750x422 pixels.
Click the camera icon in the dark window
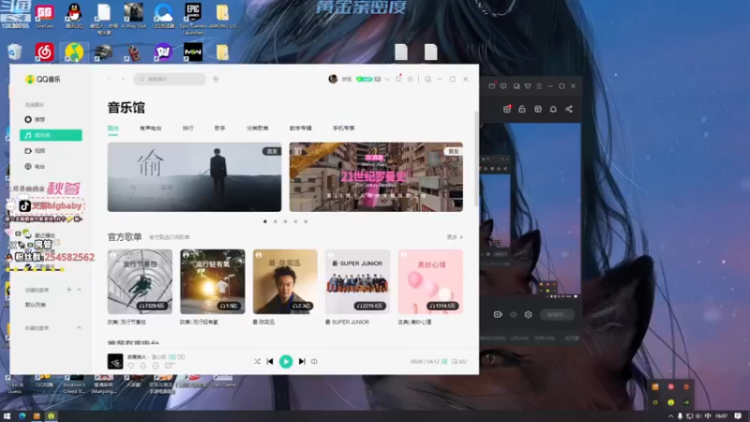(498, 314)
